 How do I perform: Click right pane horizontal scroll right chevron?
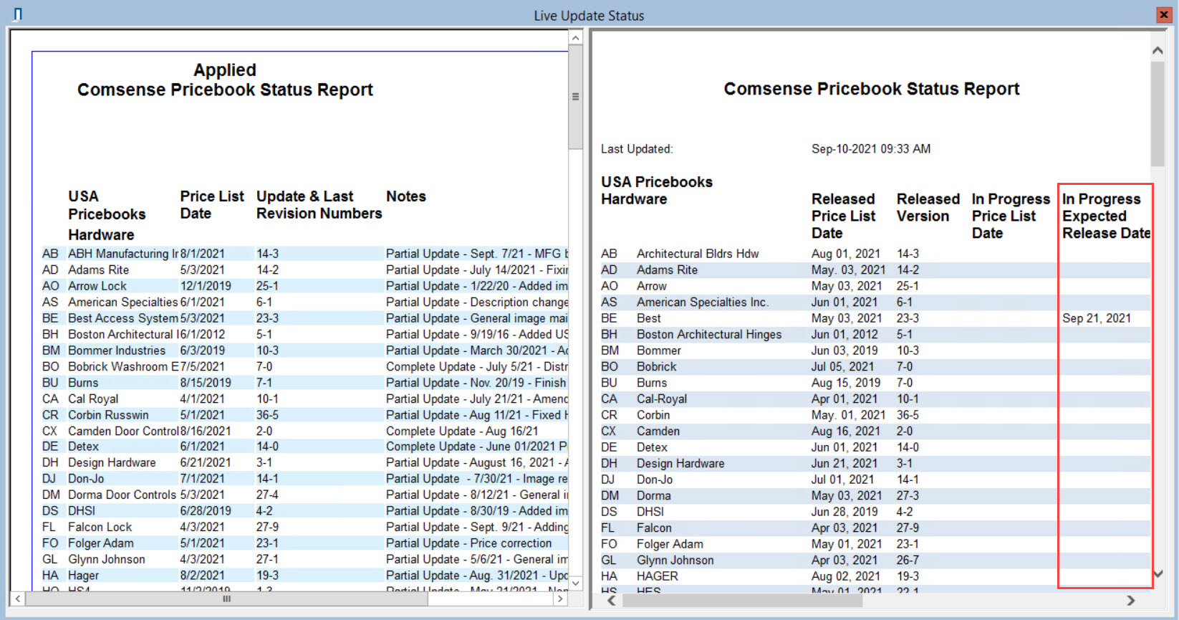pyautogui.click(x=1131, y=601)
